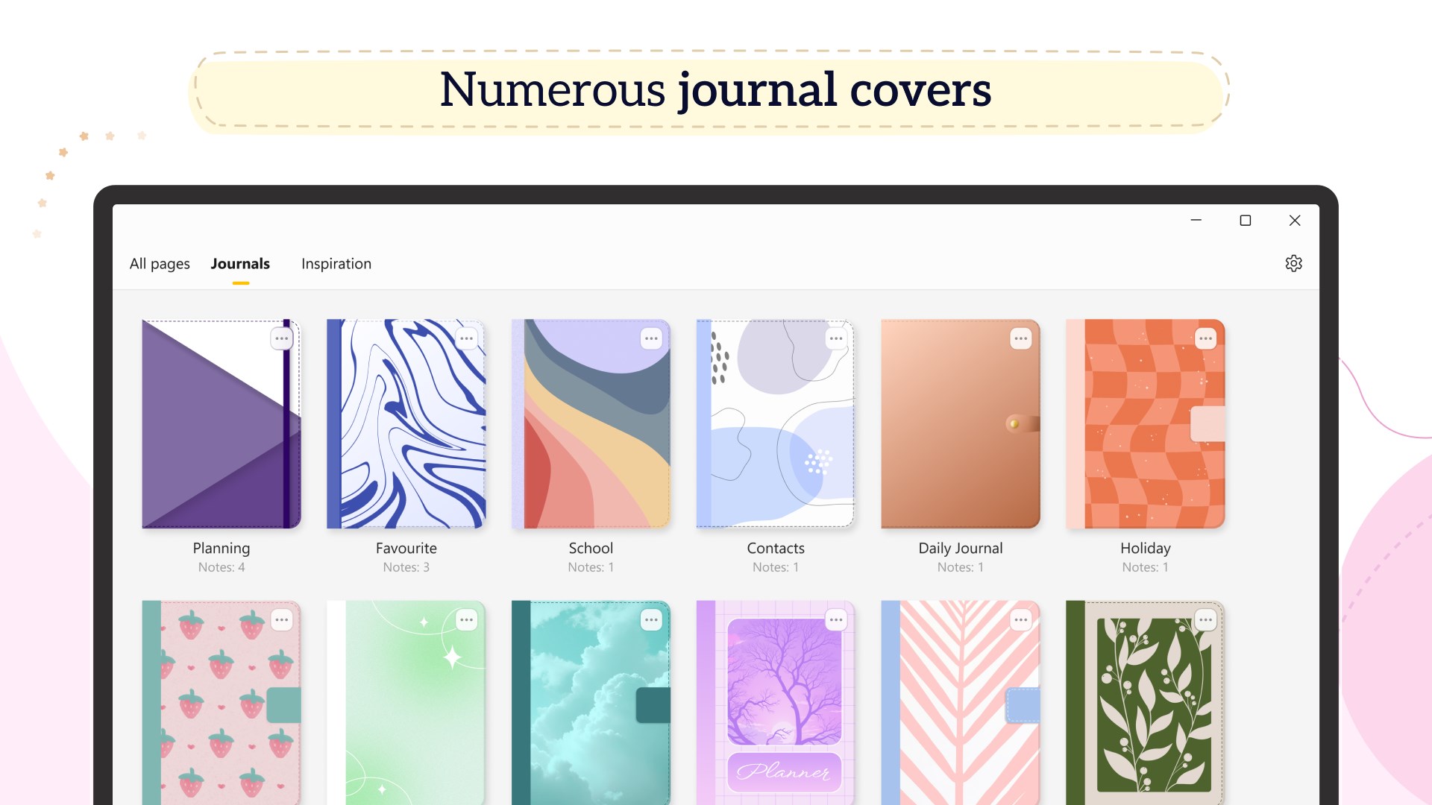This screenshot has width=1432, height=805.
Task: Switch to the All pages tab
Action: (160, 264)
